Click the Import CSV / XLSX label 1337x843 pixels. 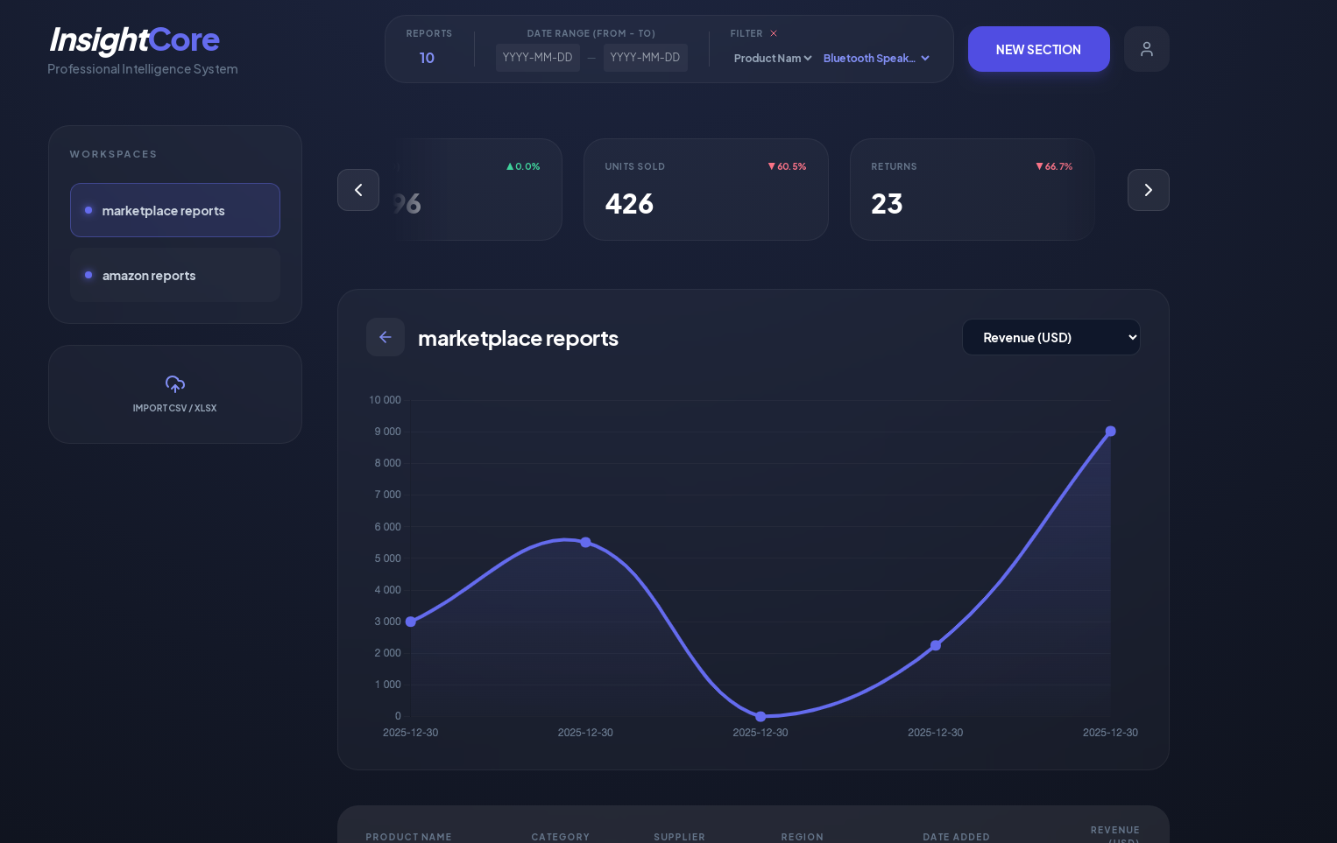click(x=174, y=408)
